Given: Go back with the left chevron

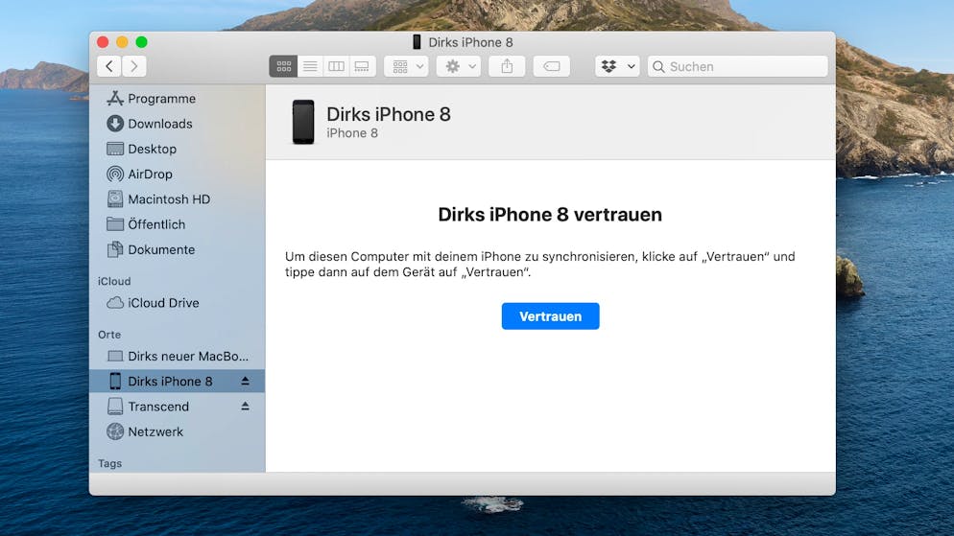Looking at the screenshot, I should point(109,66).
